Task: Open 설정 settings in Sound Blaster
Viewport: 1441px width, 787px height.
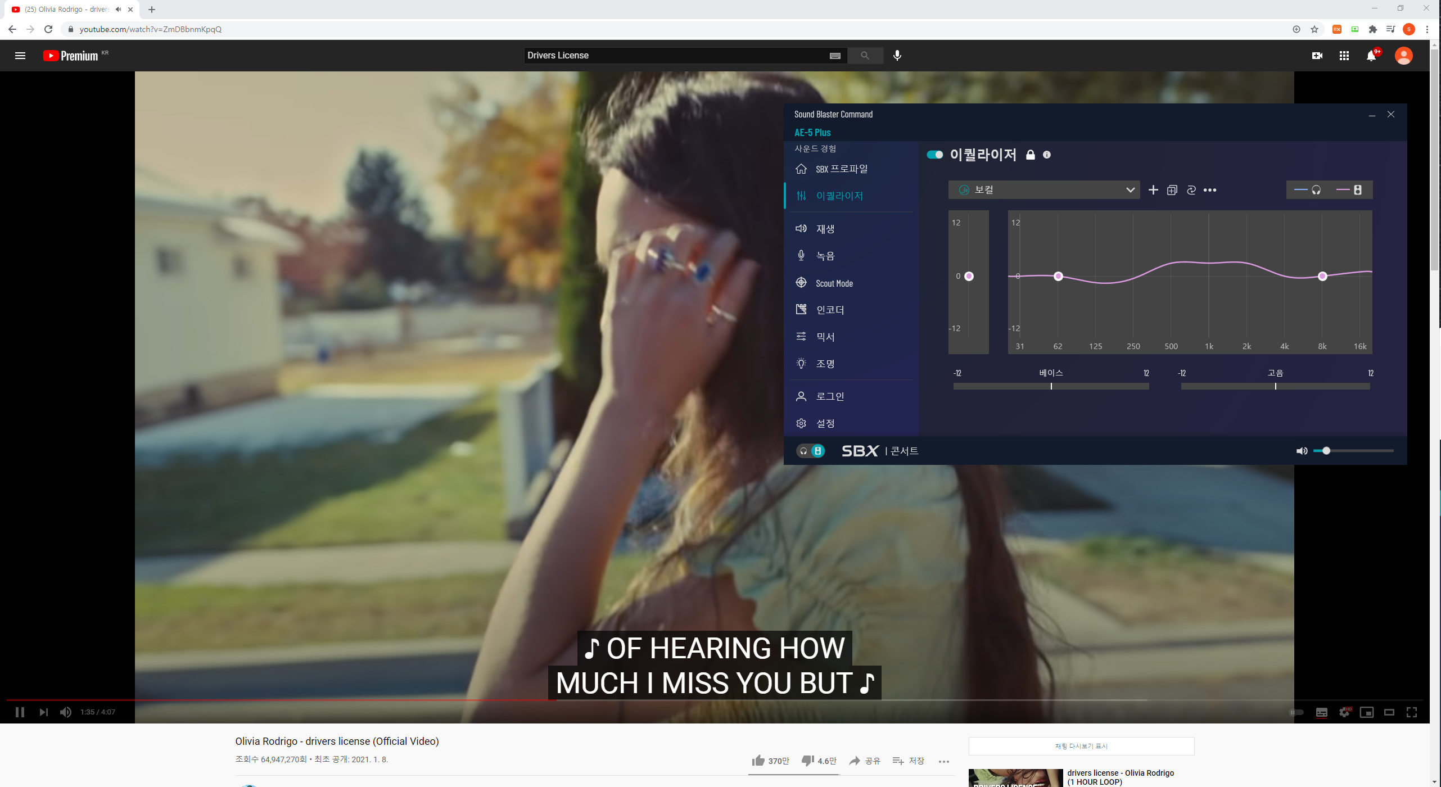Action: [851, 423]
